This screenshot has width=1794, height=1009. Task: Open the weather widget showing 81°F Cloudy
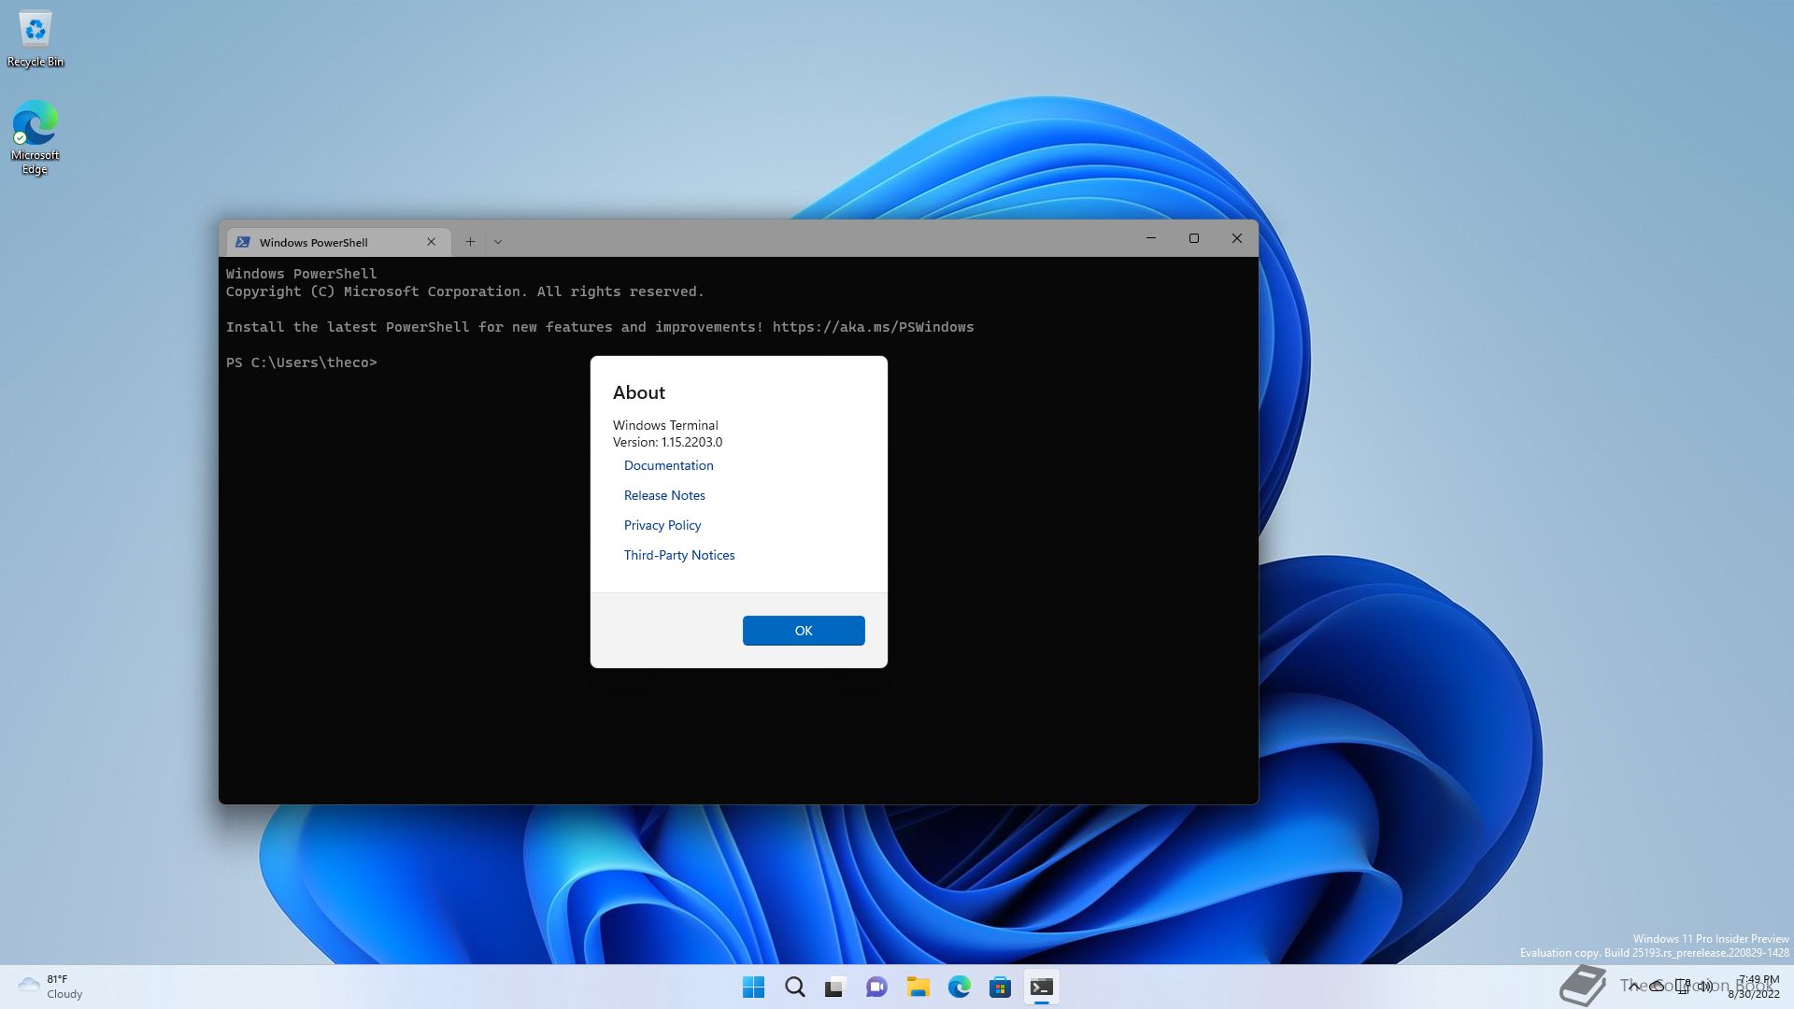pos(51,987)
